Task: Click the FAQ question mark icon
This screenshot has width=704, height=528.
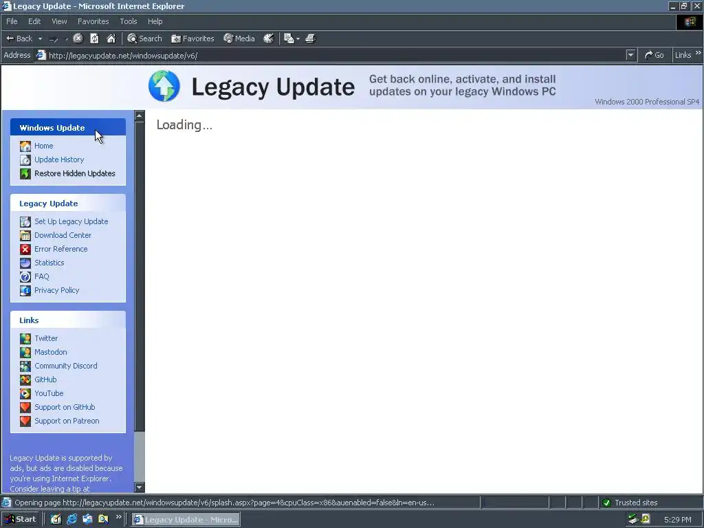Action: tap(25, 276)
